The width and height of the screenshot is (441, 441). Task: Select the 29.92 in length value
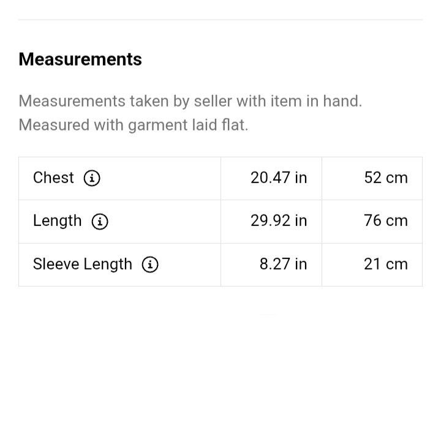(279, 221)
